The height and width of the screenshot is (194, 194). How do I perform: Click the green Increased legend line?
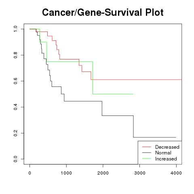[147, 158]
